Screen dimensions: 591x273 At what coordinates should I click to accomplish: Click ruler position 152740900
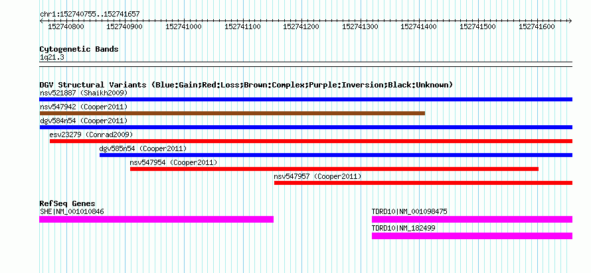pos(125,27)
